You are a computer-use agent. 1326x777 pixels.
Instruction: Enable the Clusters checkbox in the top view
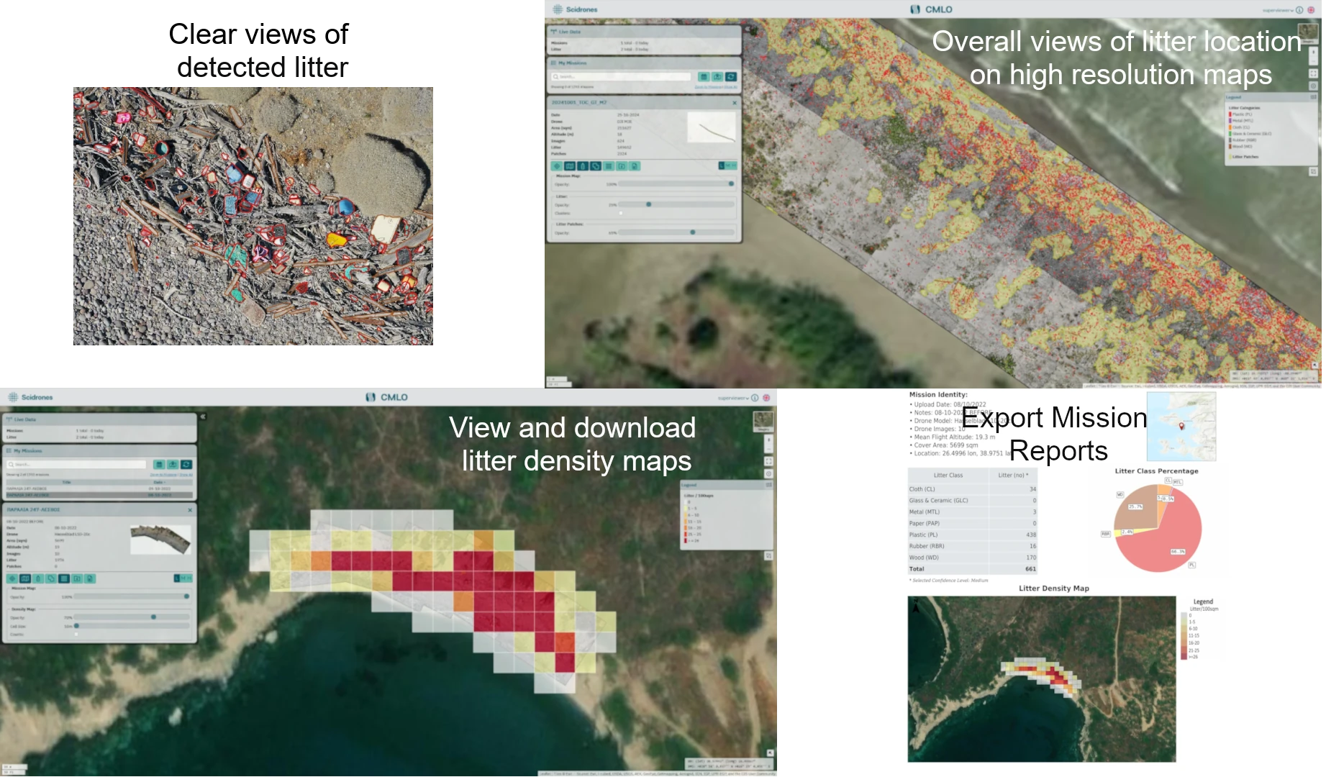(x=621, y=213)
